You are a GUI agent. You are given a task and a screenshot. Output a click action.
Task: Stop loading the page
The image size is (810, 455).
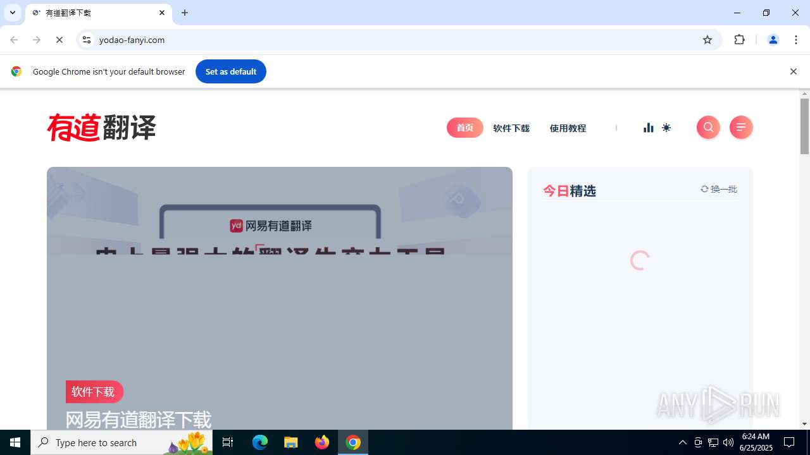tap(59, 40)
